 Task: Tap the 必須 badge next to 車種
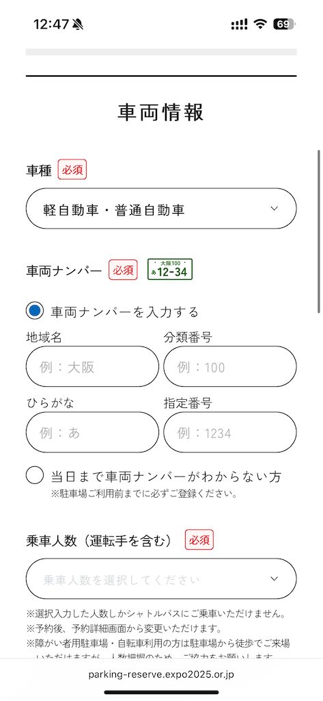[72, 170]
